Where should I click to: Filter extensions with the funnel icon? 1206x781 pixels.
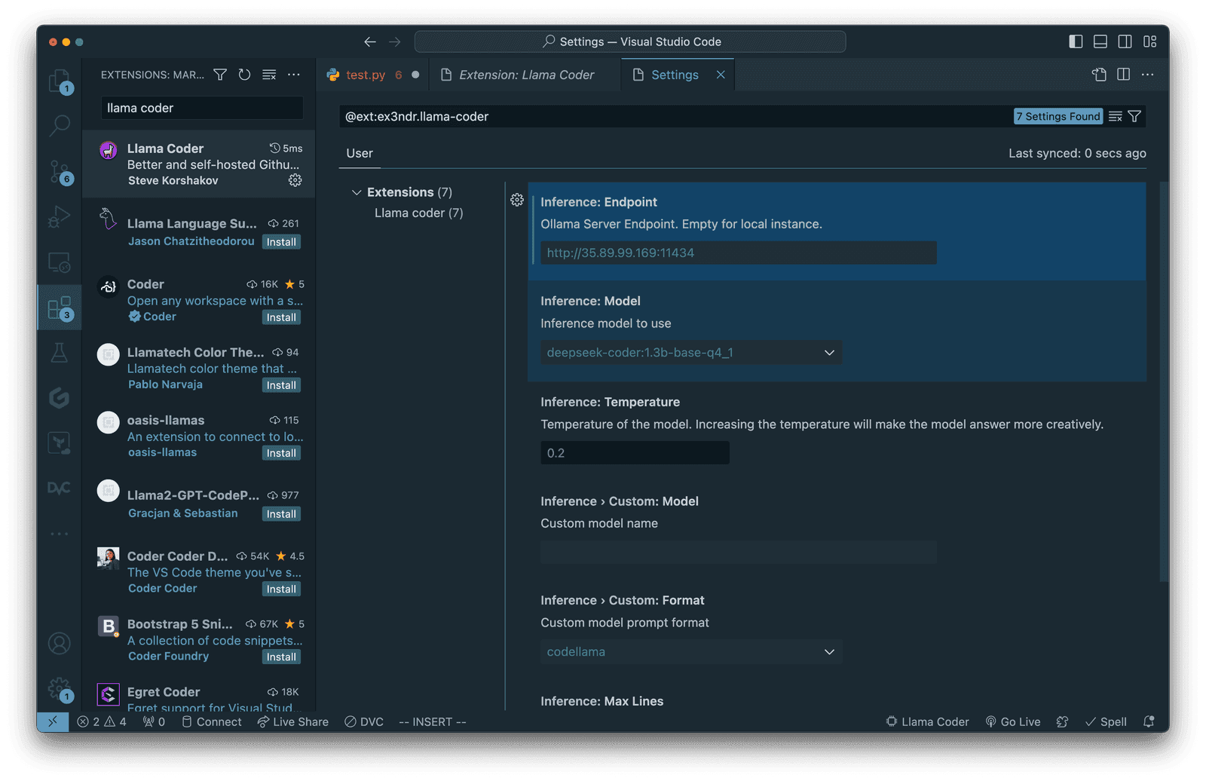(x=220, y=75)
